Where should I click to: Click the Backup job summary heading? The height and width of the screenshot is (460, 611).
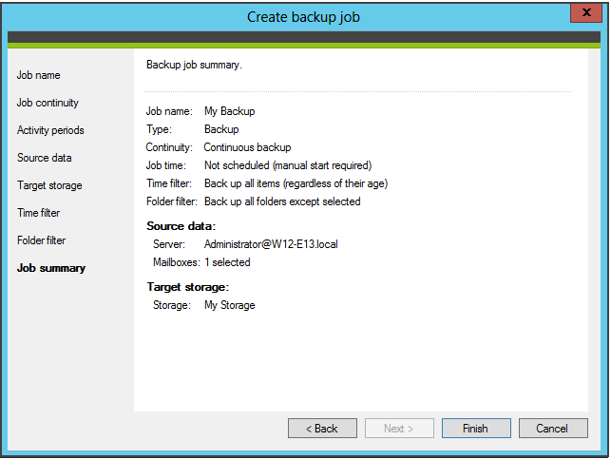[194, 66]
